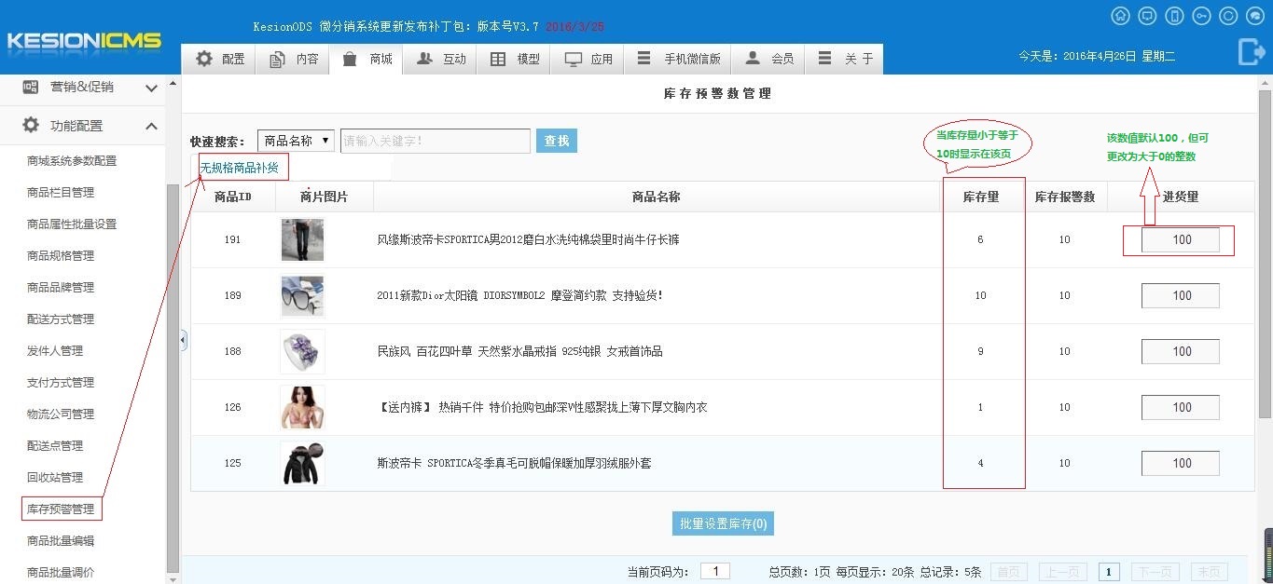Viewport: 1273px width, 584px height.
Task: Click 进货量 input for product 189
Action: 1181,295
